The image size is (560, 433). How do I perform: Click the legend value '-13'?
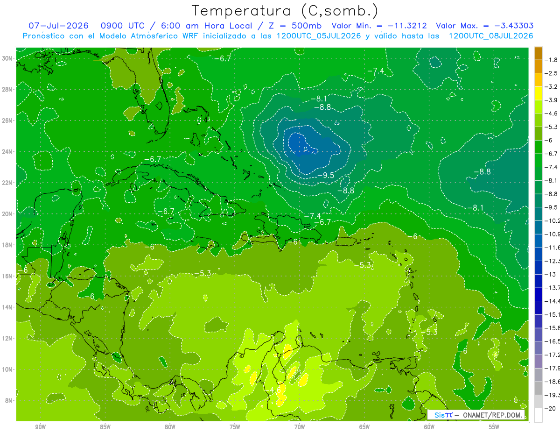[550, 274]
